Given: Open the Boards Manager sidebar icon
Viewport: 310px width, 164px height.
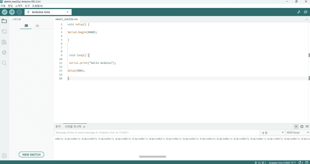Looking at the screenshot, I should 4,32.
